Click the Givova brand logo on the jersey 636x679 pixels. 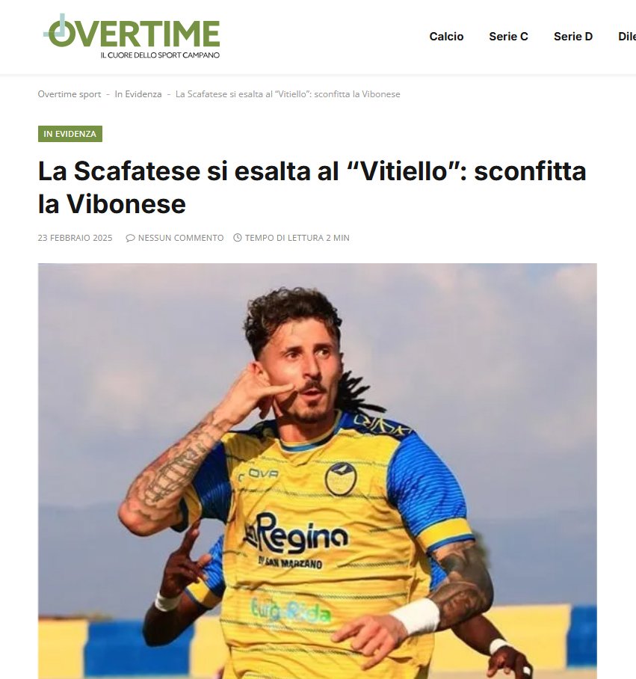259,475
